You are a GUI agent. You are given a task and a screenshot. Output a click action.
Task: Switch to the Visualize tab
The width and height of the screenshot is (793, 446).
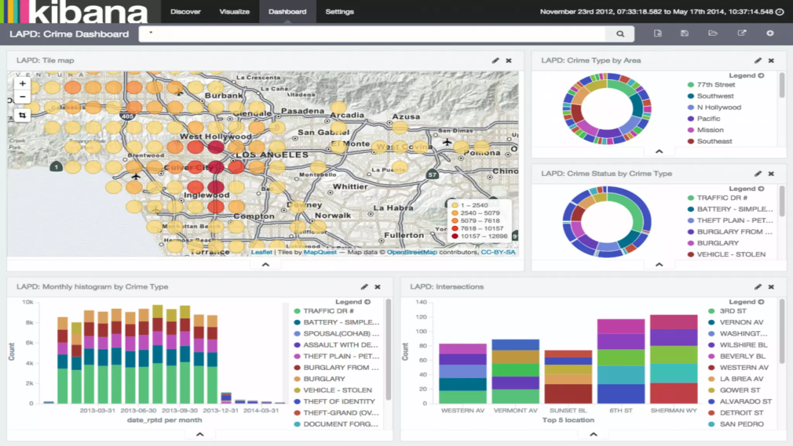[234, 12]
